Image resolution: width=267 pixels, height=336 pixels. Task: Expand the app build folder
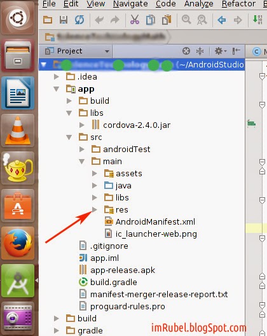point(69,101)
